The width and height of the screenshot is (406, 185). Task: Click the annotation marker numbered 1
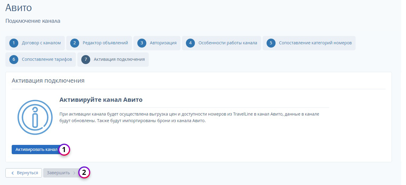tap(64, 150)
